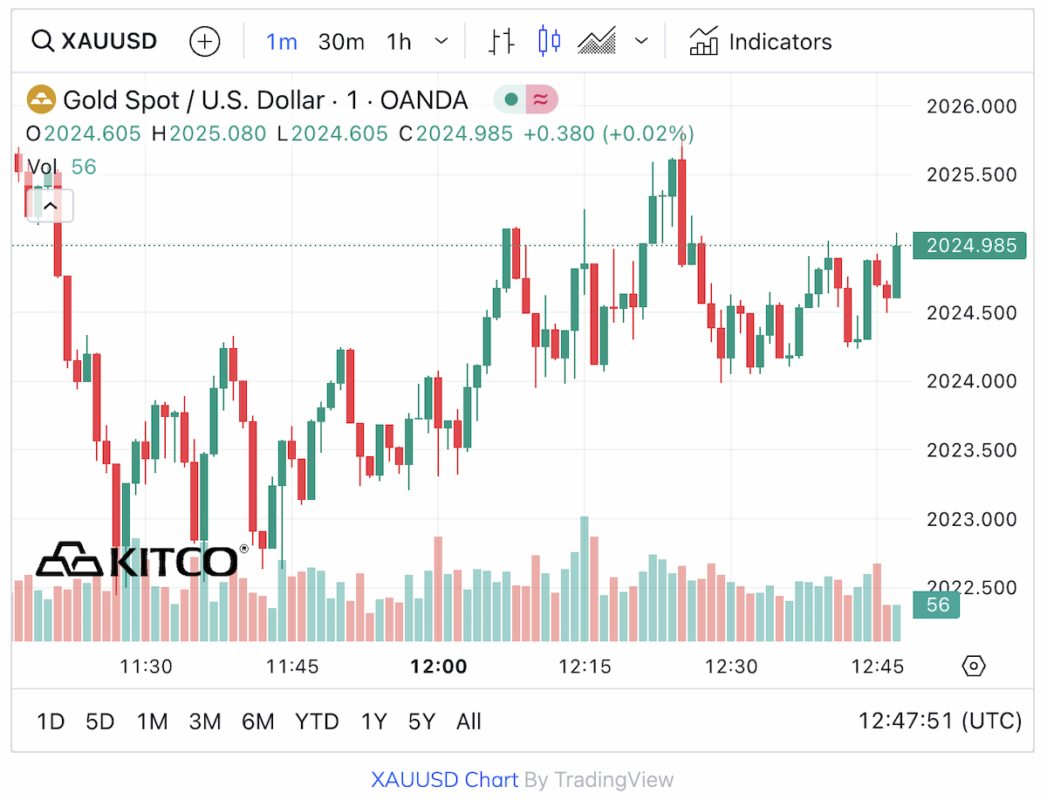The image size is (1047, 800).
Task: Open the Indicators panel
Action: 760,41
